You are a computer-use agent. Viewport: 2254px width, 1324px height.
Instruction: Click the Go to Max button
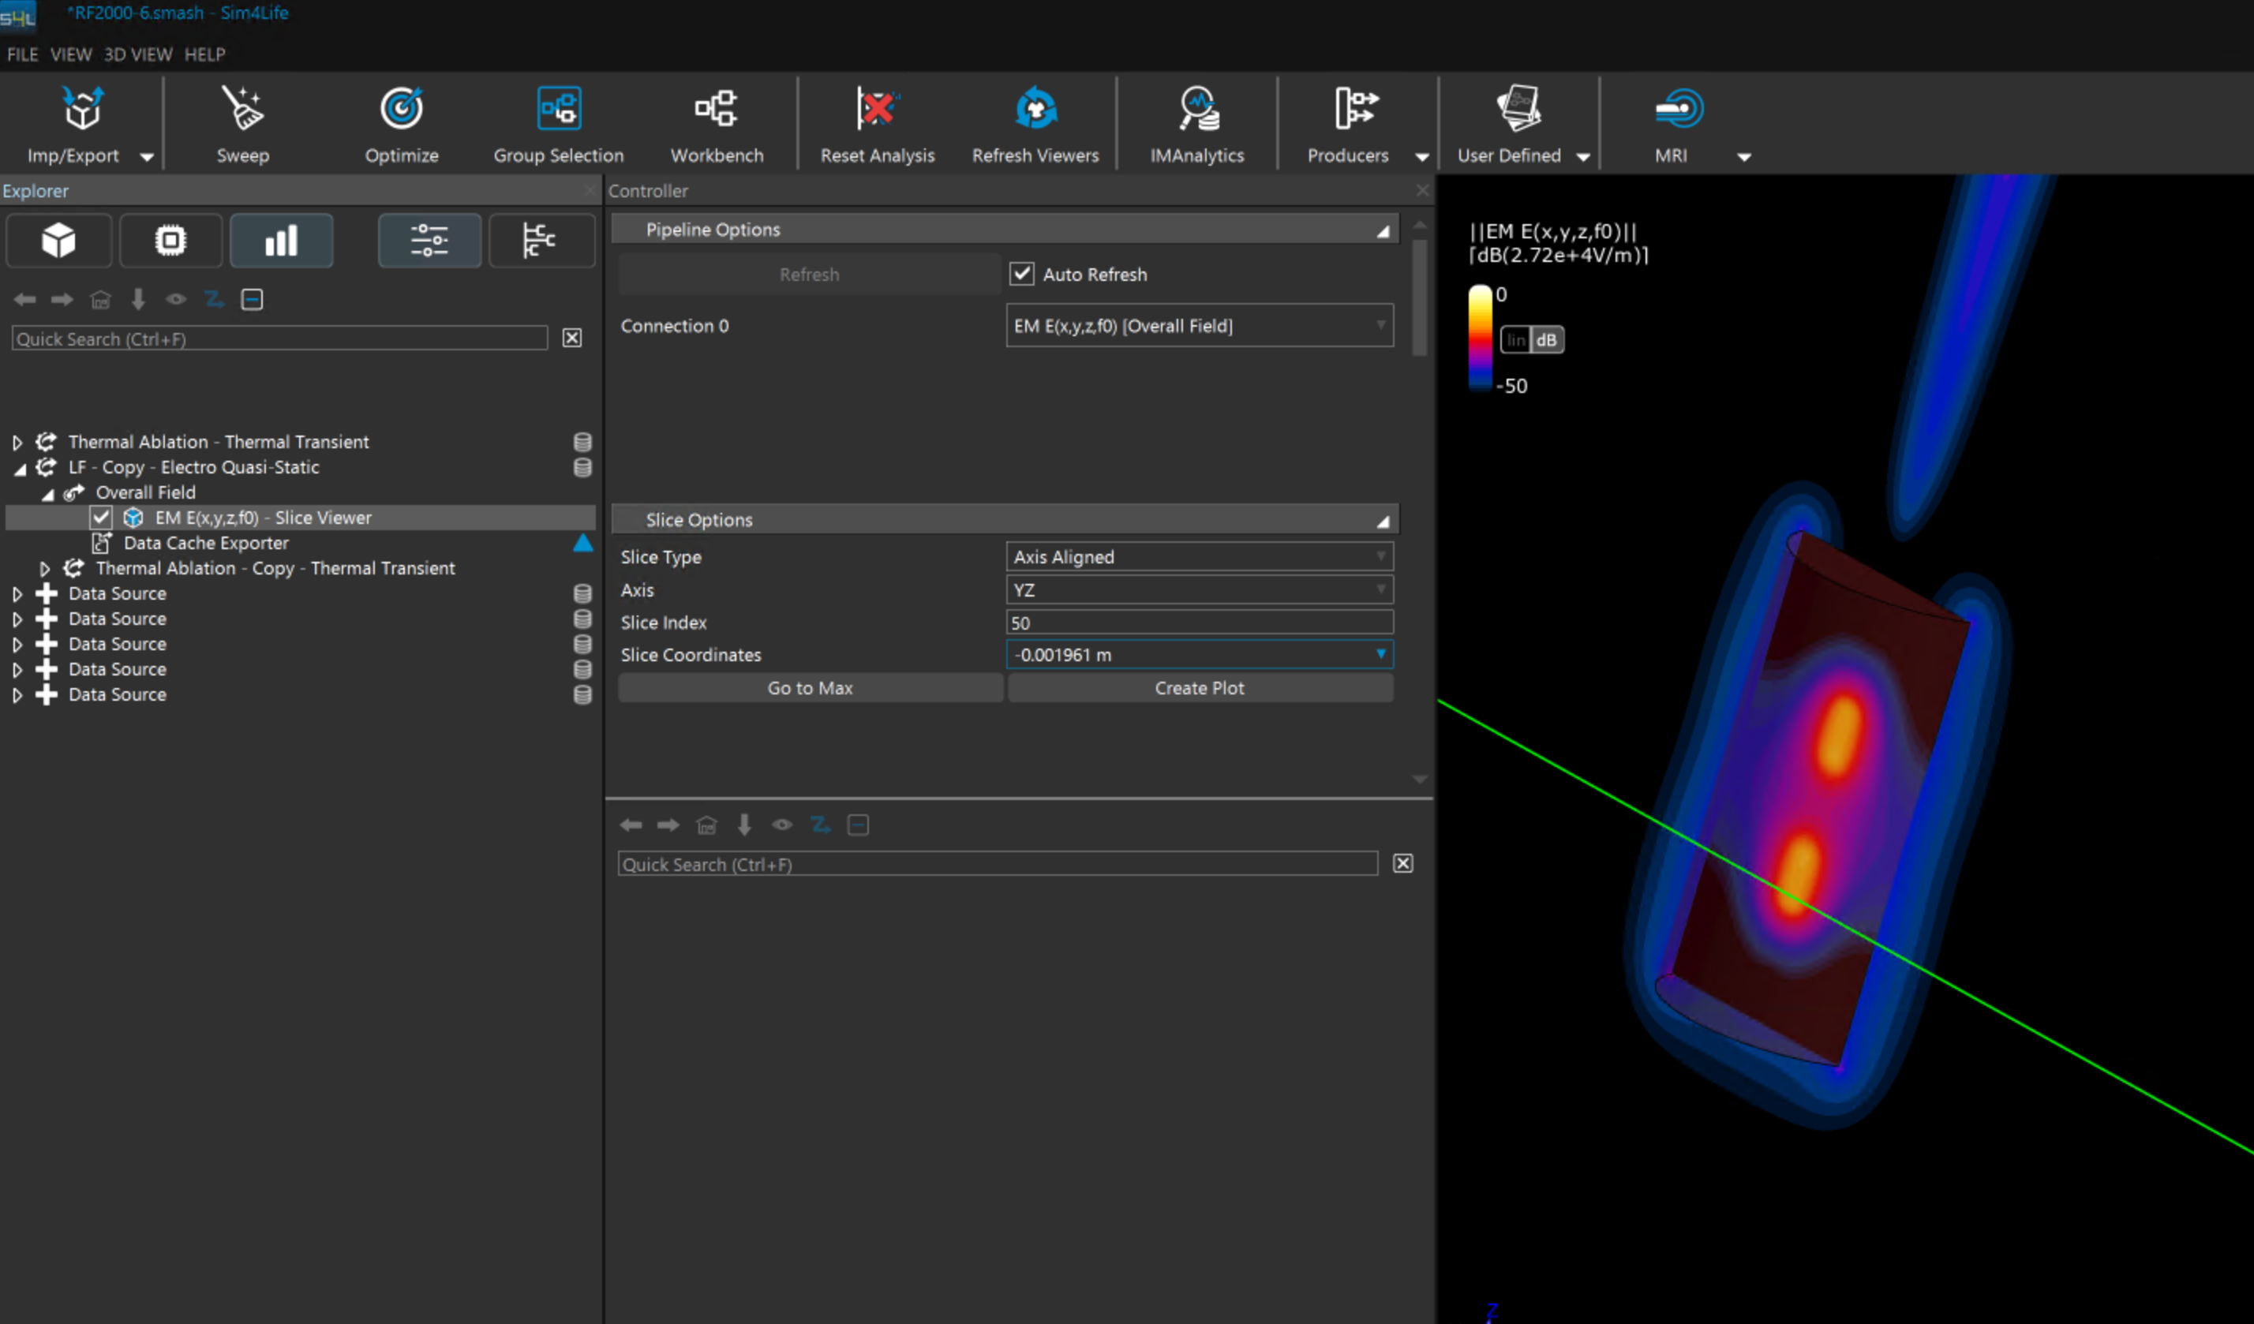pyautogui.click(x=810, y=688)
